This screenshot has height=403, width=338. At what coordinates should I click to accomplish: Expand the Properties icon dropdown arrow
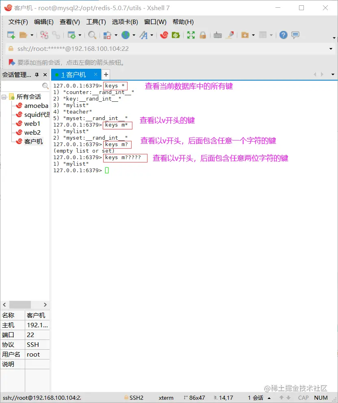pyautogui.click(x=80, y=35)
